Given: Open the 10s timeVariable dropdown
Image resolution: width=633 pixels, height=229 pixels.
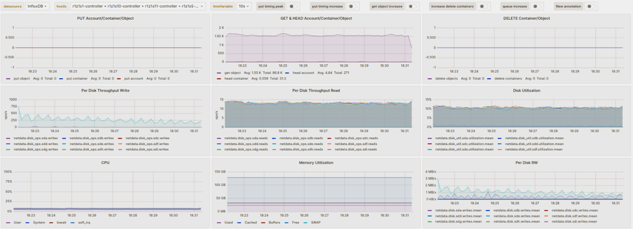Looking at the screenshot, I should (x=244, y=6).
